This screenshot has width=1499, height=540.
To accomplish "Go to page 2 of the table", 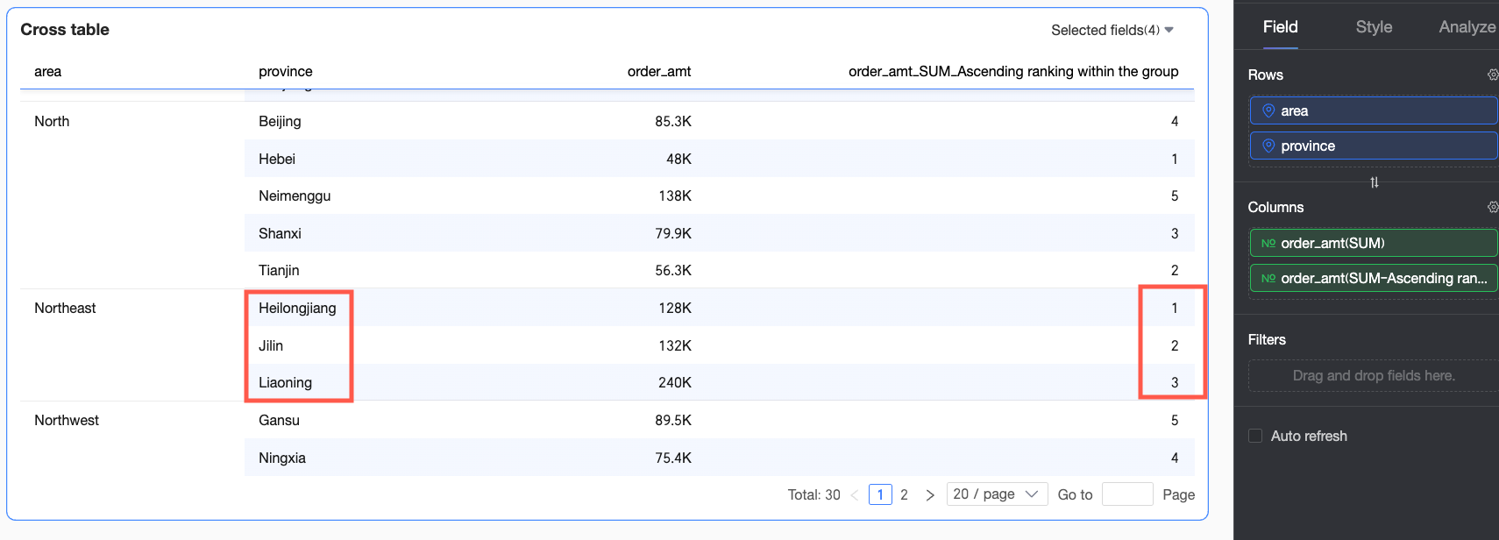I will 904,494.
